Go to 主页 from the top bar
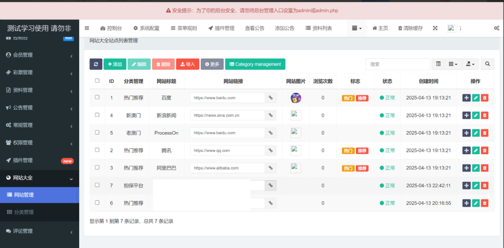Screen dimensions: 504x248 380,28
